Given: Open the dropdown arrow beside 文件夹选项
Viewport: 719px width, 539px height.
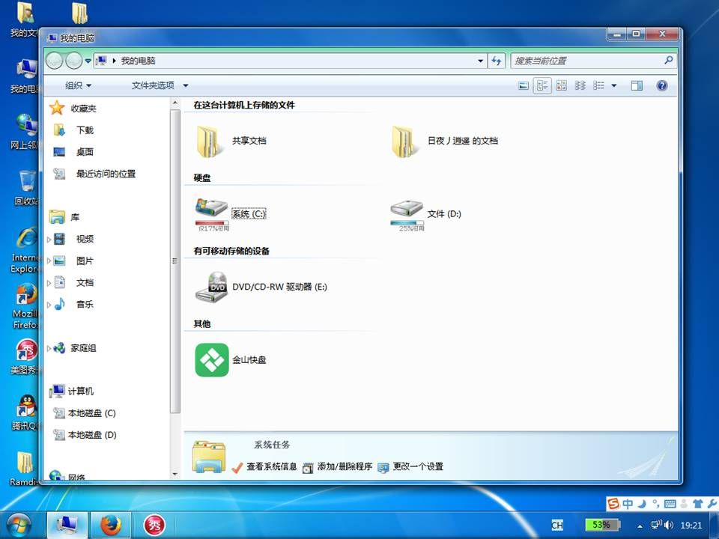Looking at the screenshot, I should coord(186,85).
